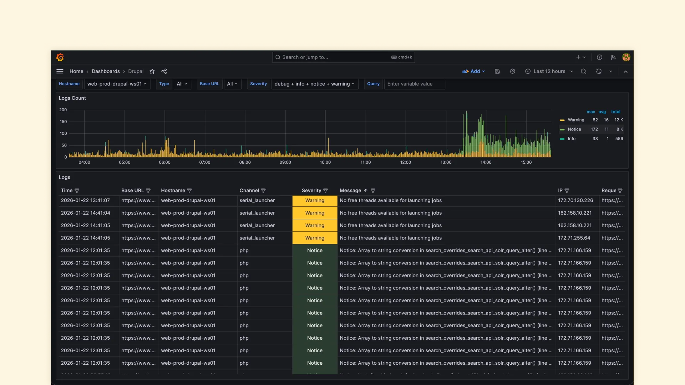Click the Query variable value field
The width and height of the screenshot is (685, 385).
pyautogui.click(x=415, y=84)
